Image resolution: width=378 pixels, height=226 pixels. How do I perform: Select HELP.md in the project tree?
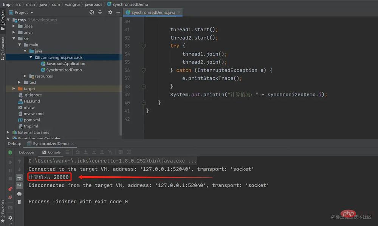coord(29,101)
